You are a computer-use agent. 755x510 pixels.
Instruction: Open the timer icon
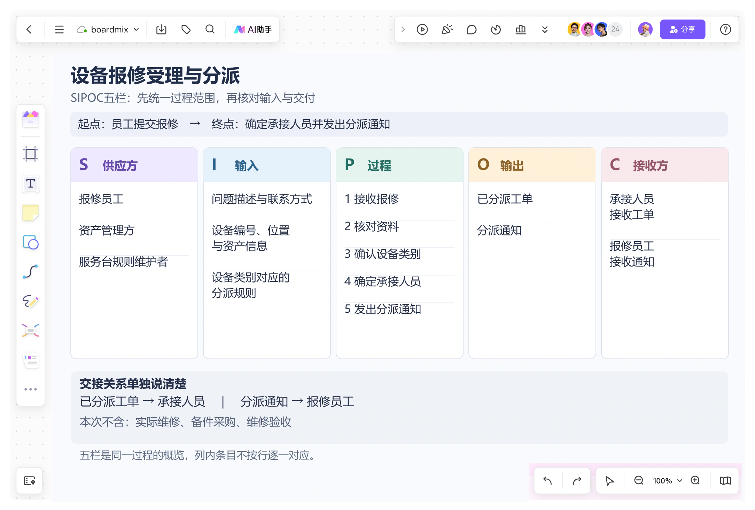[496, 30]
